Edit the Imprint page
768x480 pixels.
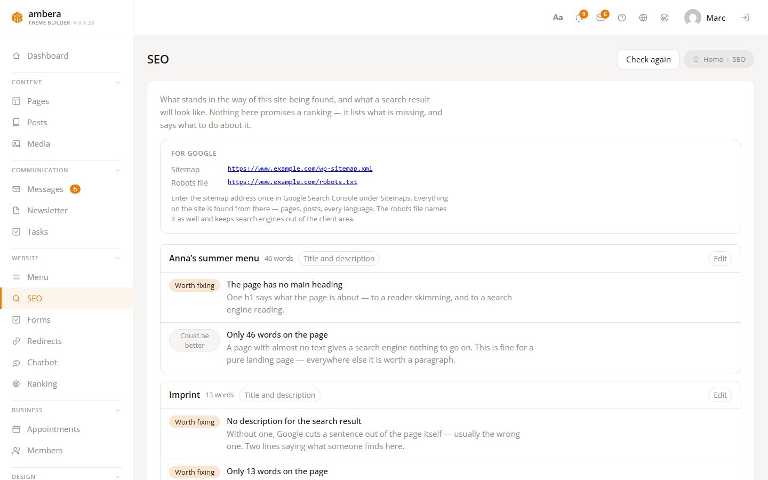[x=720, y=395]
